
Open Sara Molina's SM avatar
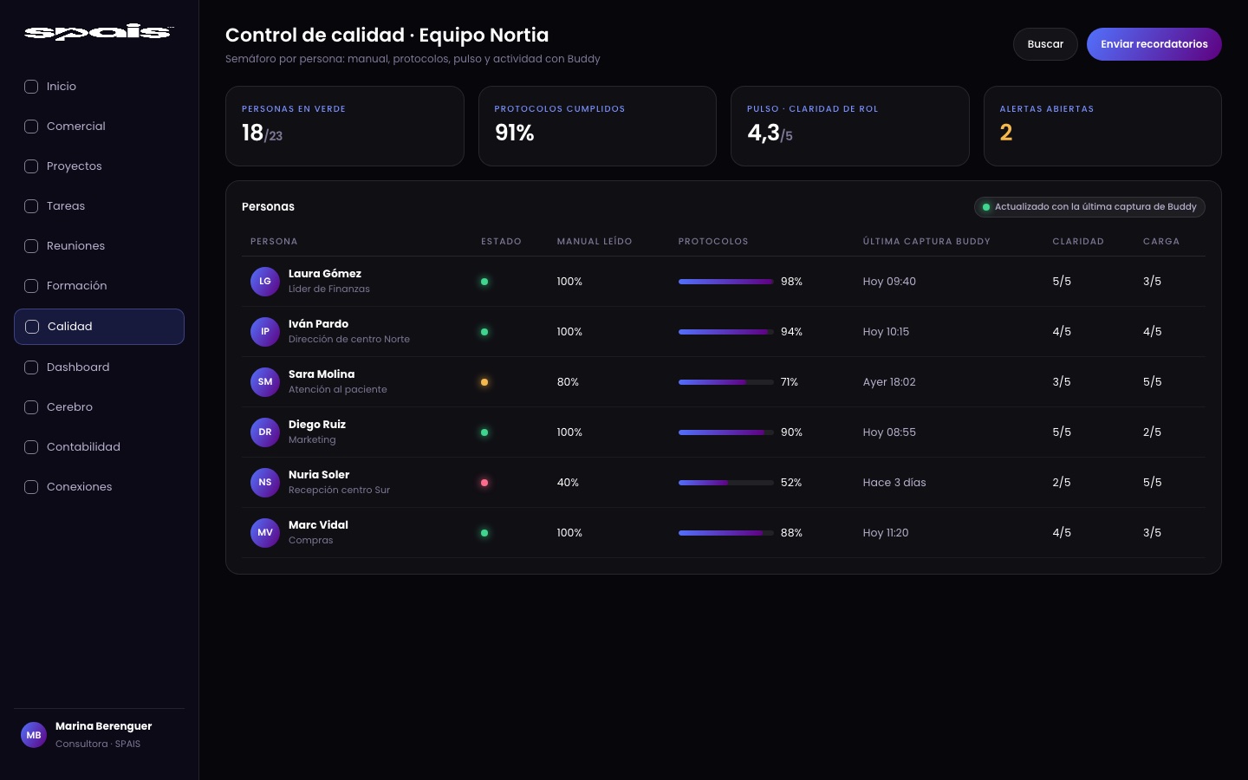point(265,382)
